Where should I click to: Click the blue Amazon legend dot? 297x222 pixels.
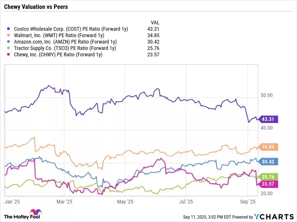click(x=10, y=42)
